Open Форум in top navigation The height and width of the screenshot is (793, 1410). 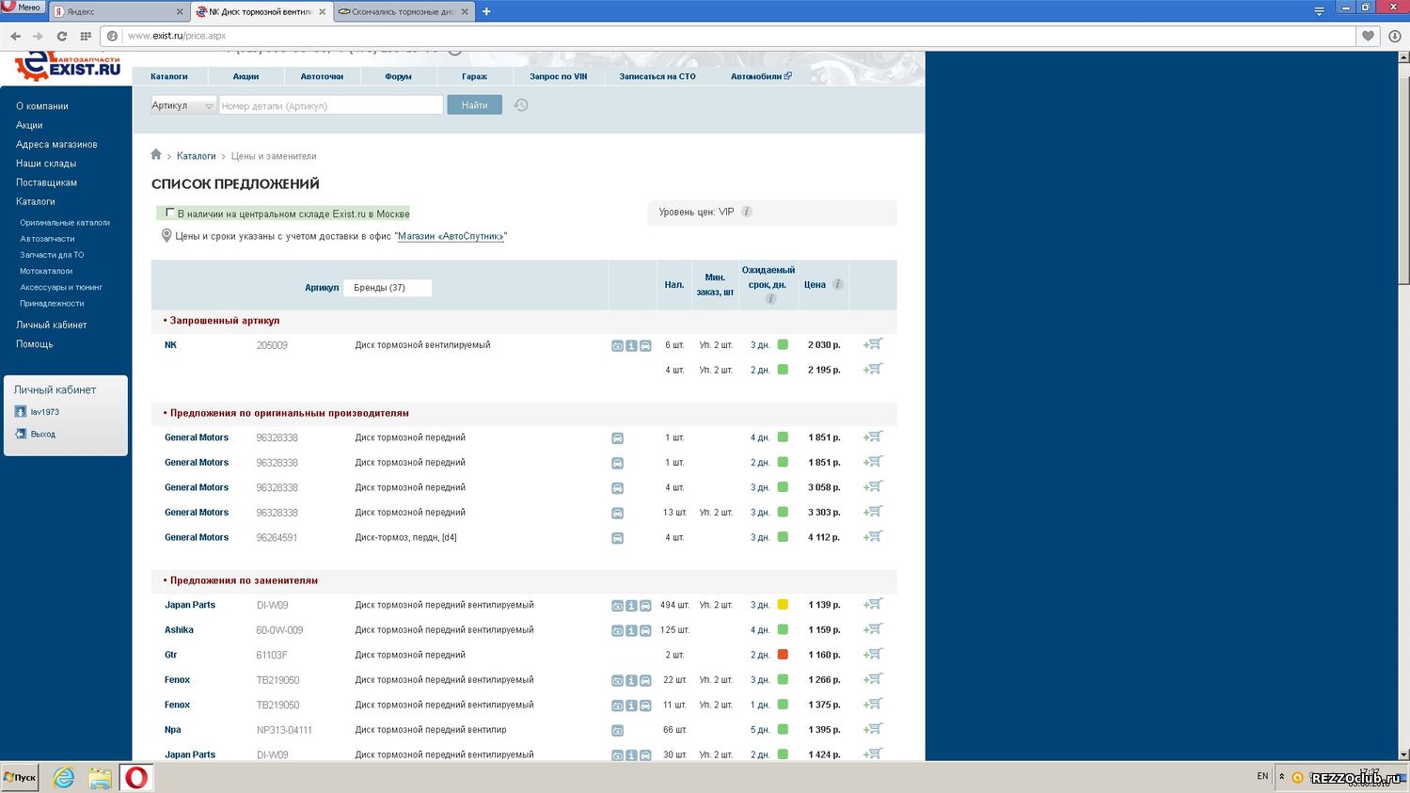click(x=398, y=76)
